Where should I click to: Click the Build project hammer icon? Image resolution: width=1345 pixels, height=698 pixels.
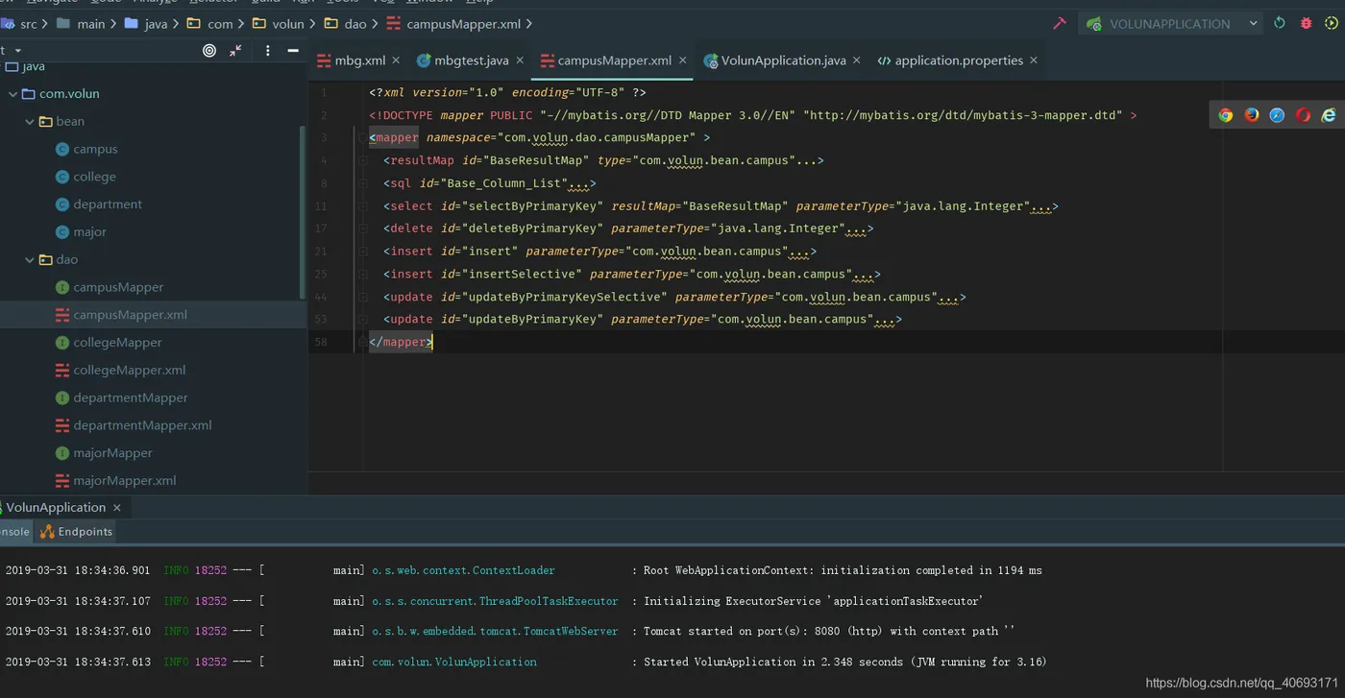pyautogui.click(x=1060, y=23)
